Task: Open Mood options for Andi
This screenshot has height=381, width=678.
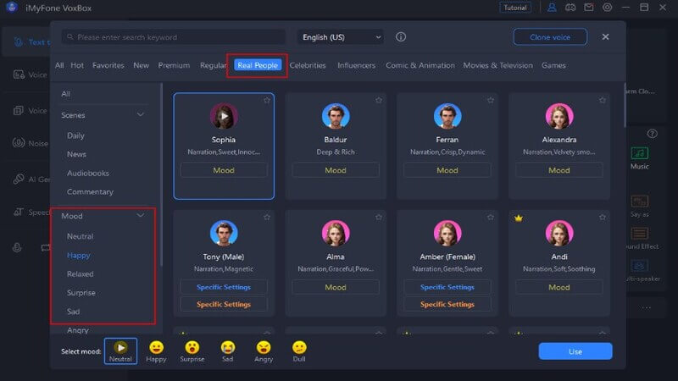Action: coord(559,287)
